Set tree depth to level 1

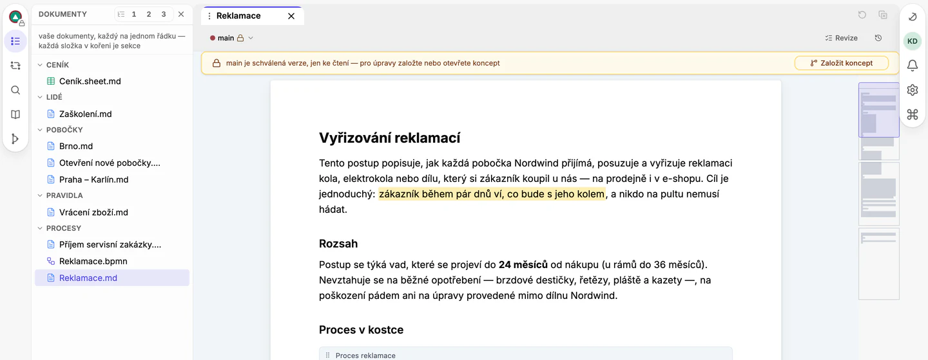click(x=134, y=14)
